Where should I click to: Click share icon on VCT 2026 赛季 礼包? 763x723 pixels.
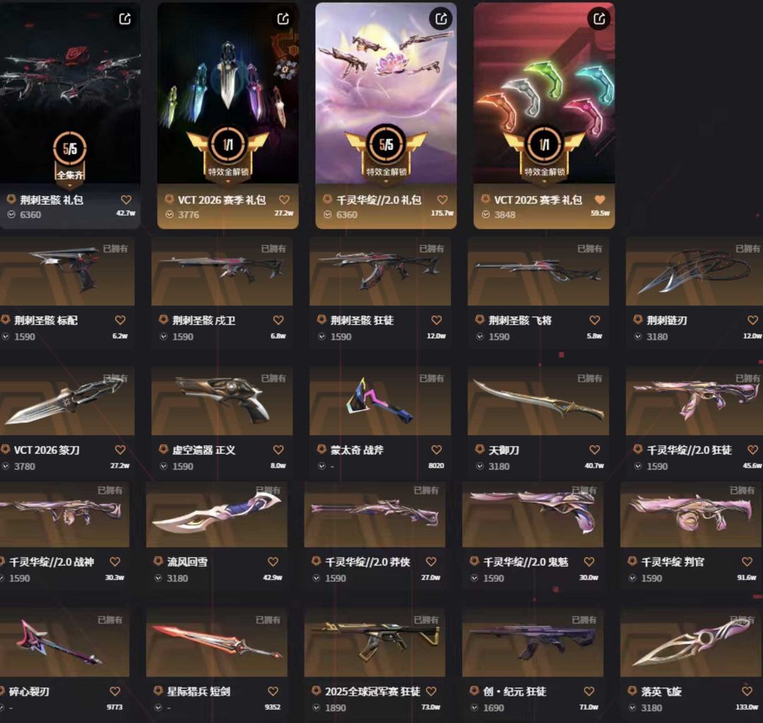pyautogui.click(x=283, y=19)
